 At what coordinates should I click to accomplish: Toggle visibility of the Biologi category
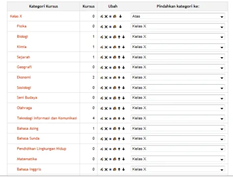(x=110, y=37)
